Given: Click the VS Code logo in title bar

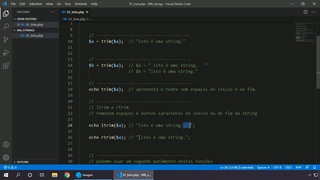Looking at the screenshot, I should pos(4,3).
